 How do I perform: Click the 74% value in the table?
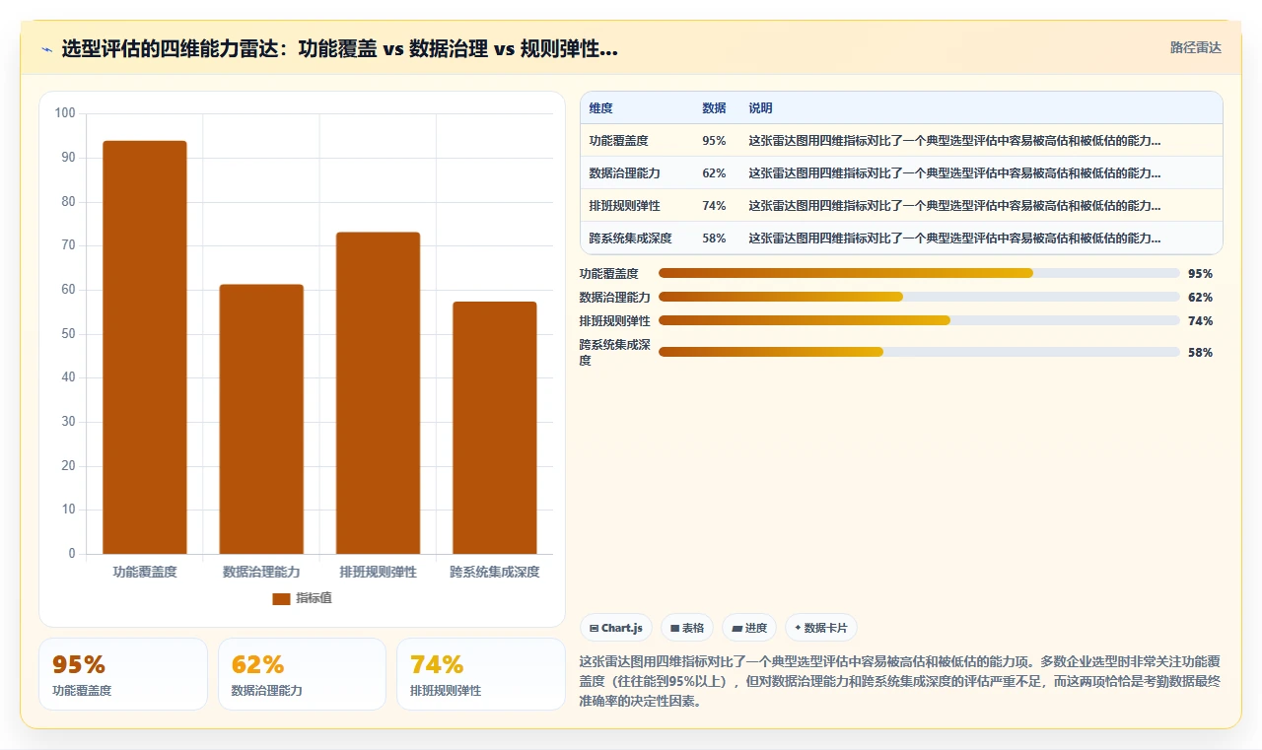(714, 205)
